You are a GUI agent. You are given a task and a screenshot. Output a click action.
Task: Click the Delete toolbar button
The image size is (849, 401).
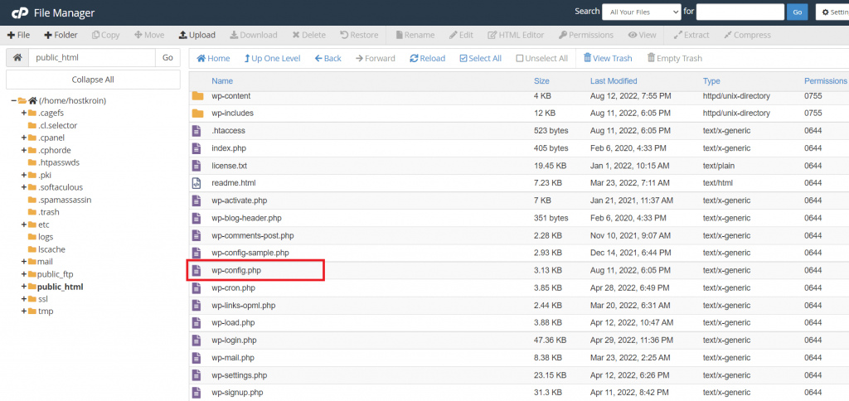tap(309, 35)
